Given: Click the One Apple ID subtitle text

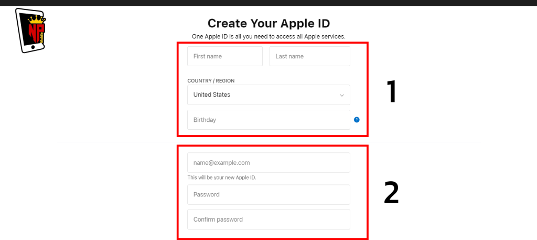Looking at the screenshot, I should click(268, 36).
